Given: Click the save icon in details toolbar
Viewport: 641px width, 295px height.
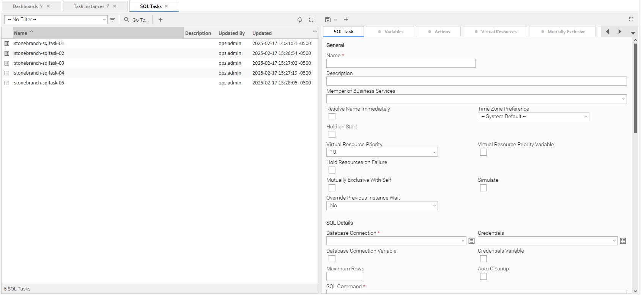Looking at the screenshot, I should pos(328,20).
